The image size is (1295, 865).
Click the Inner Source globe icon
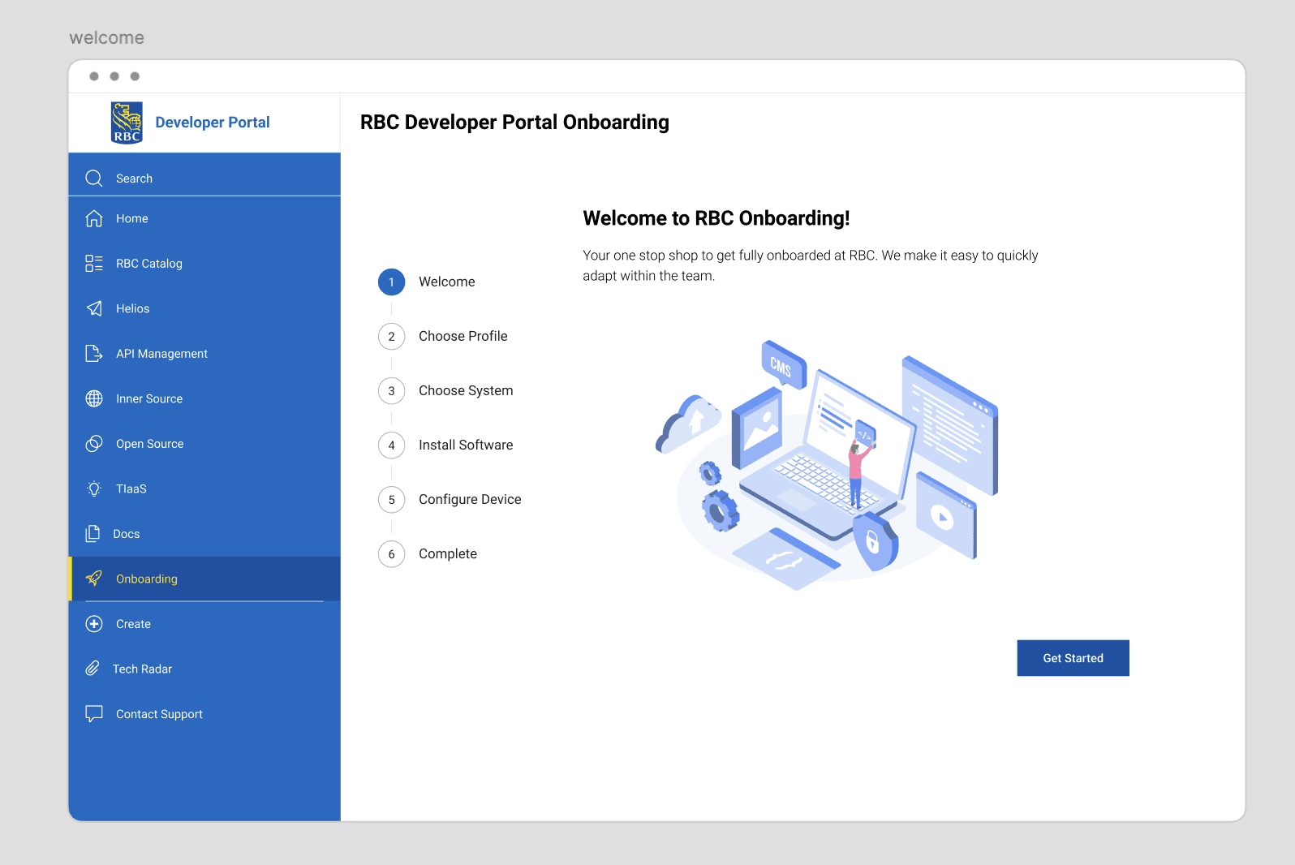[94, 398]
